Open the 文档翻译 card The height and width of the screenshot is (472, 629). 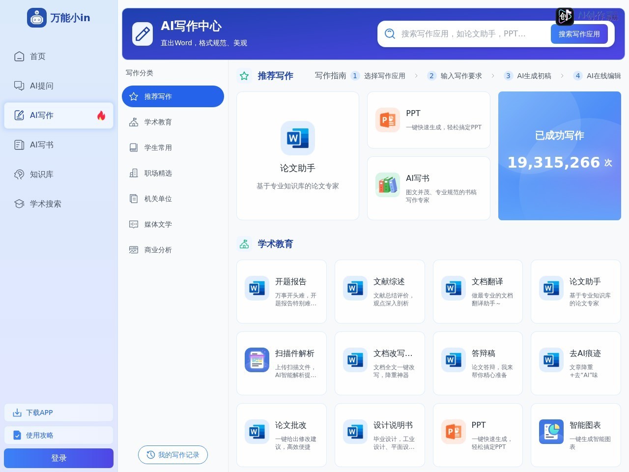tap(478, 292)
